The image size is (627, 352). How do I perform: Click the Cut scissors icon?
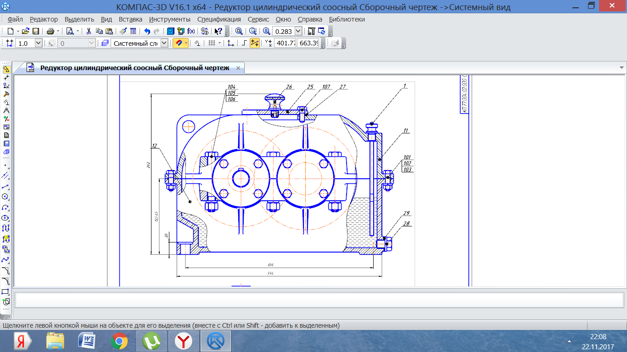coord(89,31)
